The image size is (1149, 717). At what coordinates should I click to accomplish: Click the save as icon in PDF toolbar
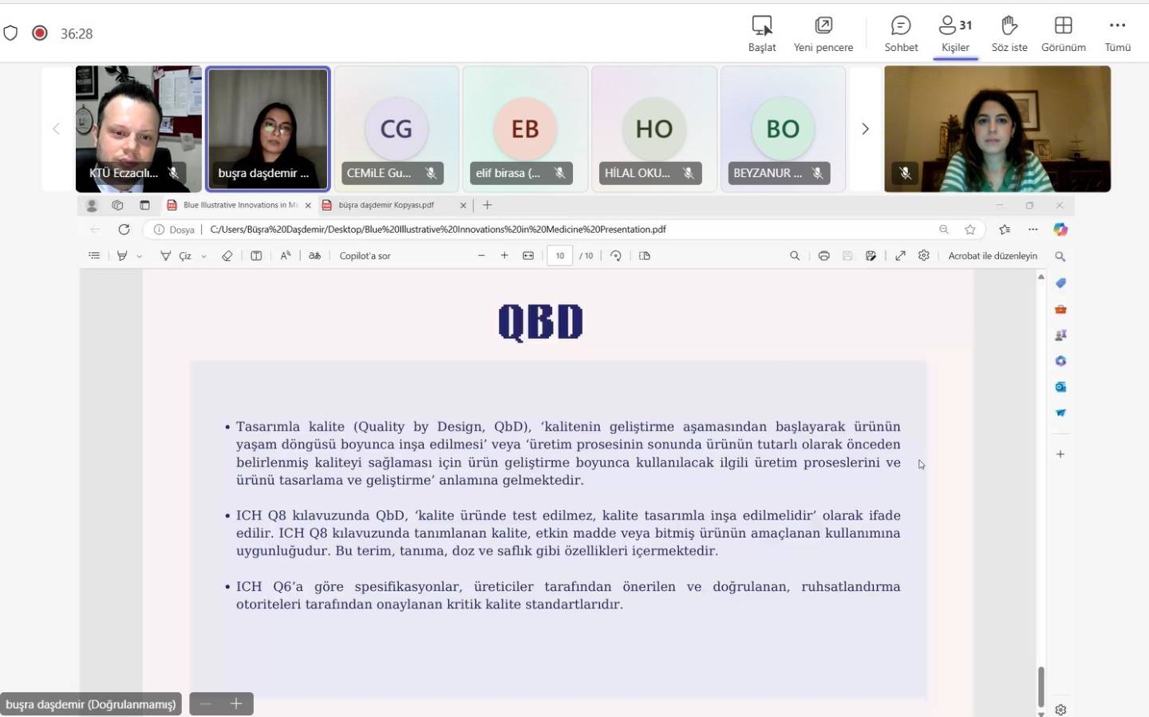tap(871, 255)
